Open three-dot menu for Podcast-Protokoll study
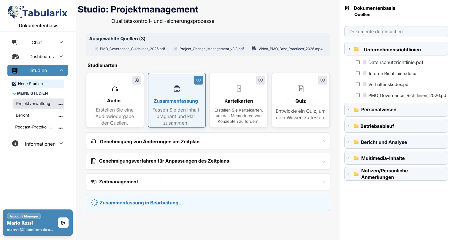This screenshot has width=452, height=240. (x=61, y=128)
